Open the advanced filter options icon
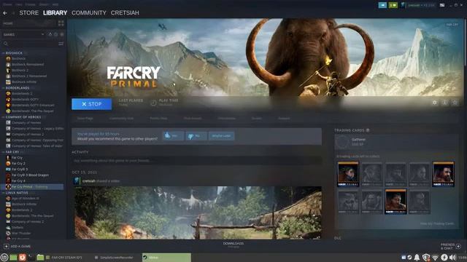Viewport: 467px width, 262px height. pyautogui.click(x=61, y=44)
